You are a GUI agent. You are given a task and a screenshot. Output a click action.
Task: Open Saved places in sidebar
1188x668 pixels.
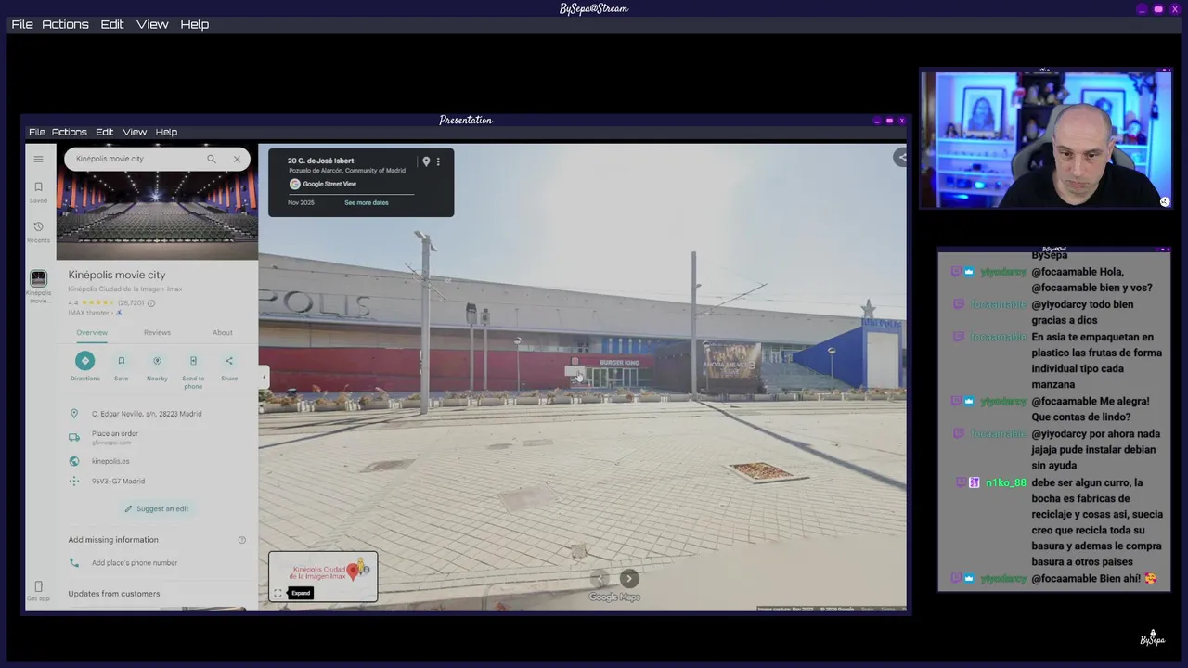pyautogui.click(x=38, y=192)
